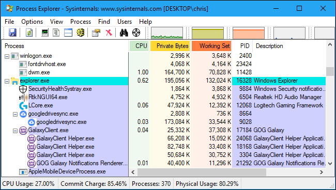Click the dwm.exe process icon
The image size is (336, 190).
coord(23,72)
